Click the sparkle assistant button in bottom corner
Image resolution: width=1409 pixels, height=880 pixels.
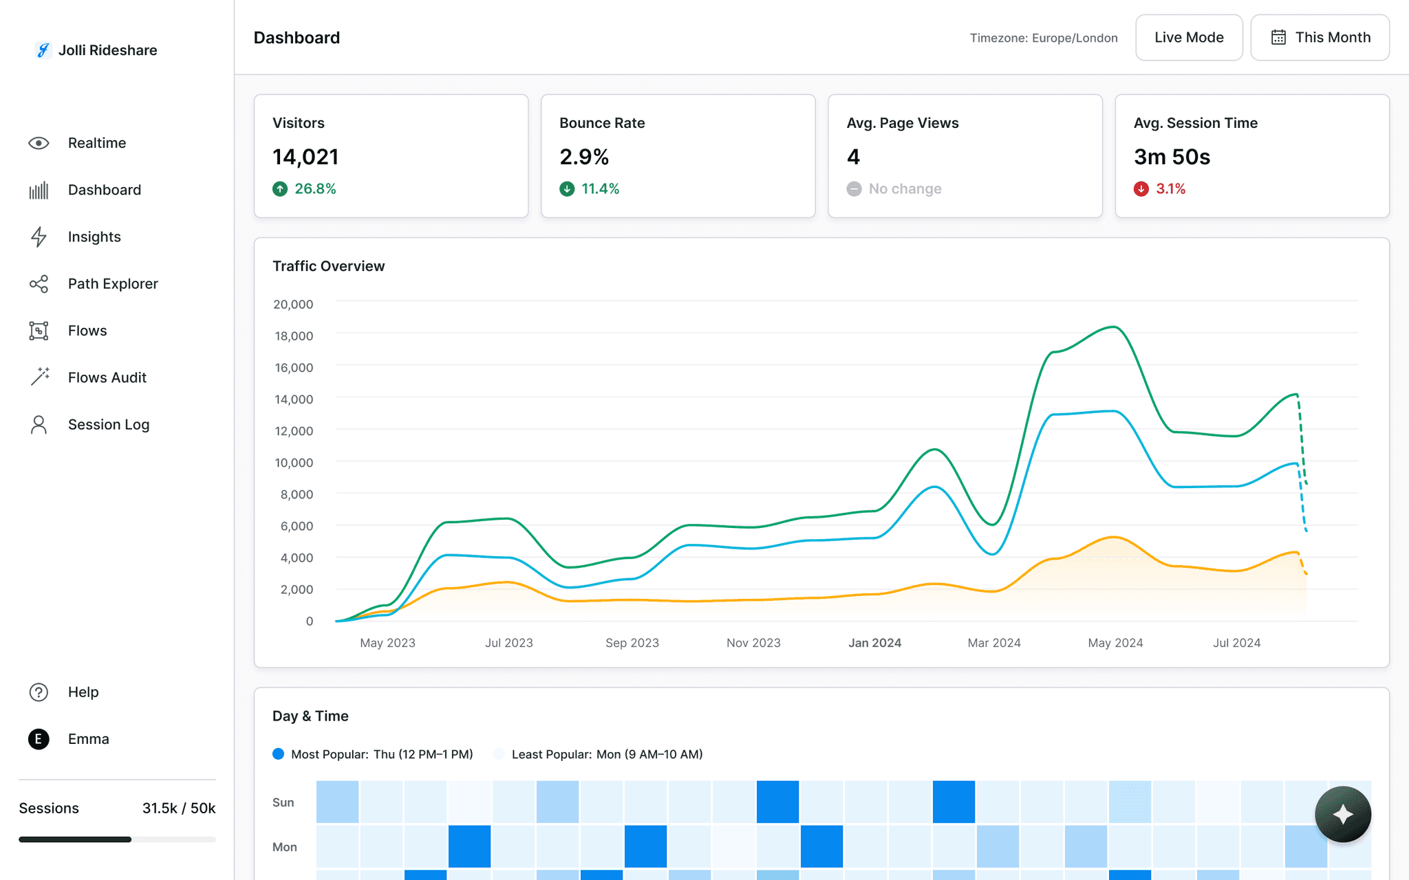coord(1343,814)
